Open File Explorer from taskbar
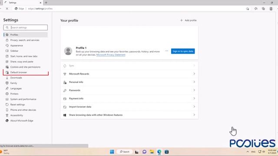 (152, 152)
